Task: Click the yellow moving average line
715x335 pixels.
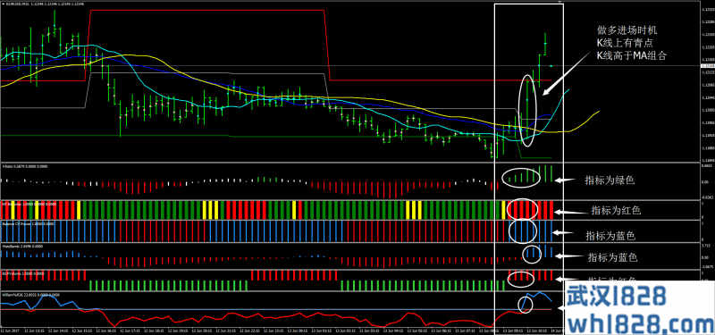Action: [x=137, y=55]
